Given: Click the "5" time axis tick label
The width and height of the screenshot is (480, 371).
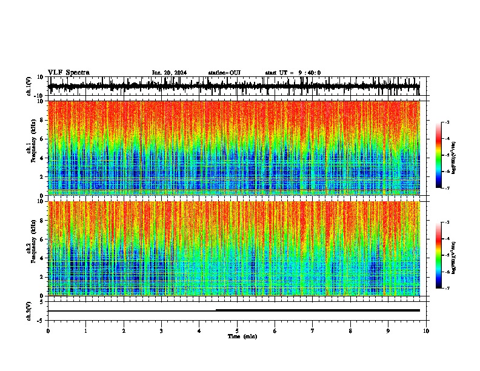Looking at the screenshot, I should point(237,331).
